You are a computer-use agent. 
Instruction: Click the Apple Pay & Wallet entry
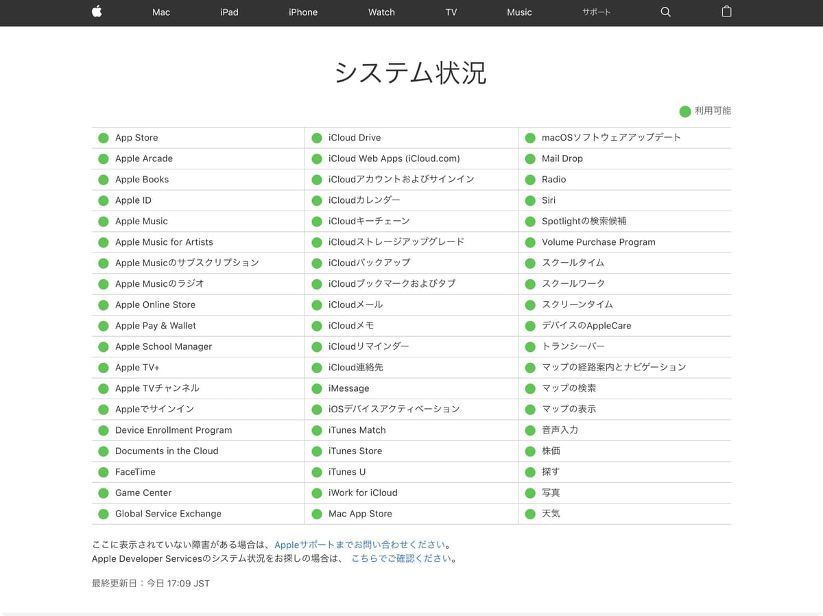click(156, 326)
